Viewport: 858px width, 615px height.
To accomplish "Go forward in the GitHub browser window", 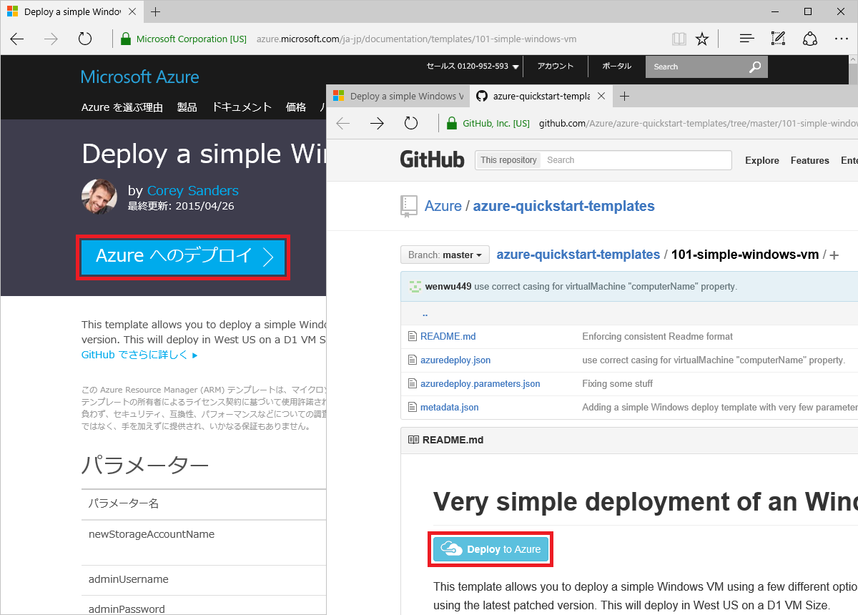I will pos(377,123).
